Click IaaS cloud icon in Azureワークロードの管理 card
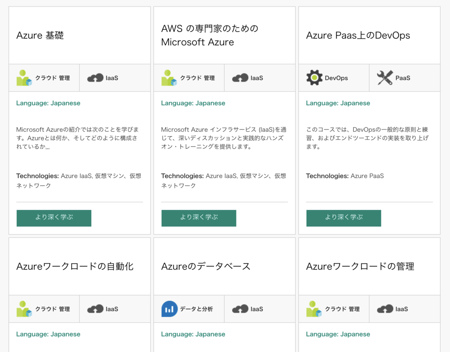The width and height of the screenshot is (450, 352). 385,309
